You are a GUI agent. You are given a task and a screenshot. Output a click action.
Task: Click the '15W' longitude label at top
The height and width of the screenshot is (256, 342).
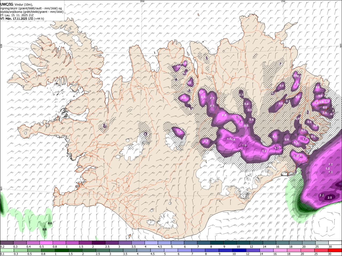pyautogui.click(x=283, y=1)
